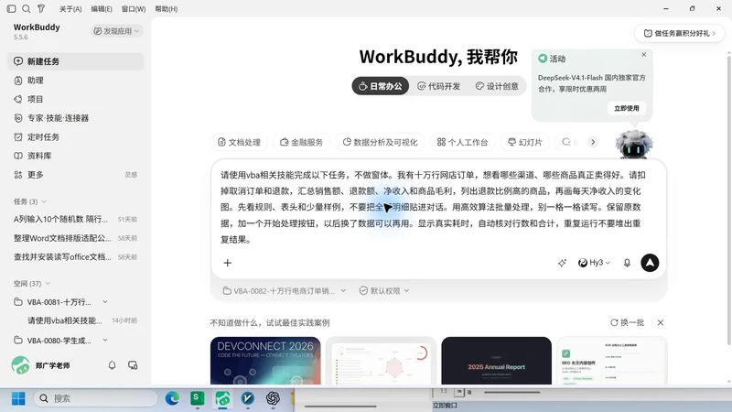Click taskbar 搜索 box

(96, 398)
